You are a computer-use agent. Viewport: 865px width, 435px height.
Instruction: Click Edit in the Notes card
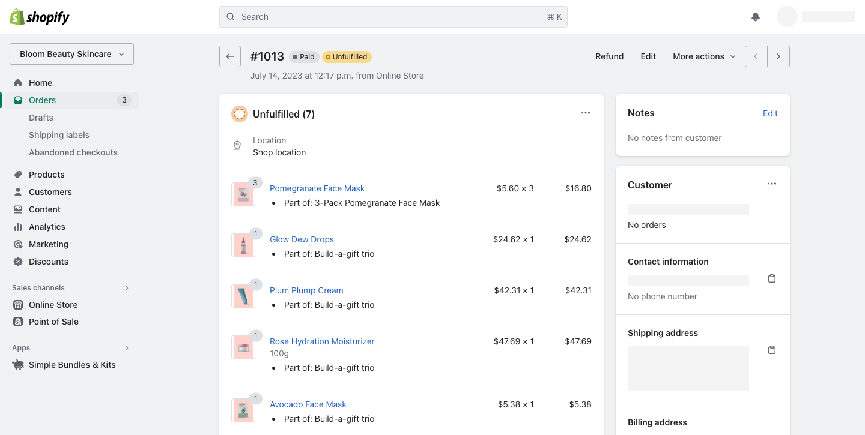[x=770, y=113]
